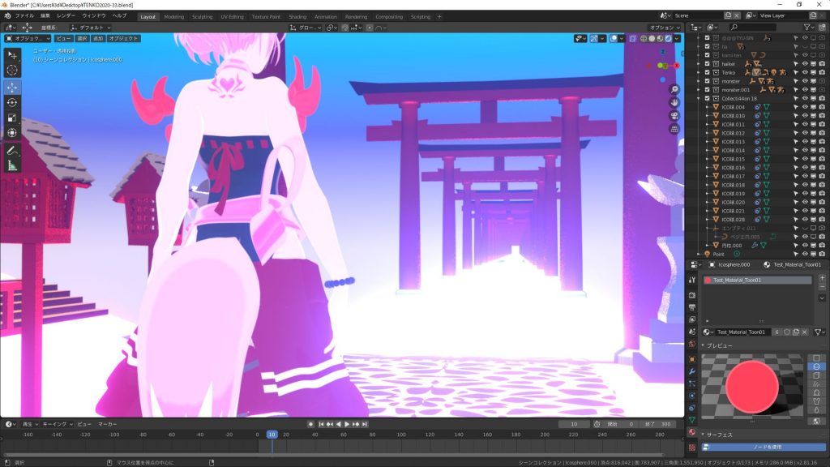Open the オプション dropdown in the header
This screenshot has width=830, height=467.
tap(665, 28)
